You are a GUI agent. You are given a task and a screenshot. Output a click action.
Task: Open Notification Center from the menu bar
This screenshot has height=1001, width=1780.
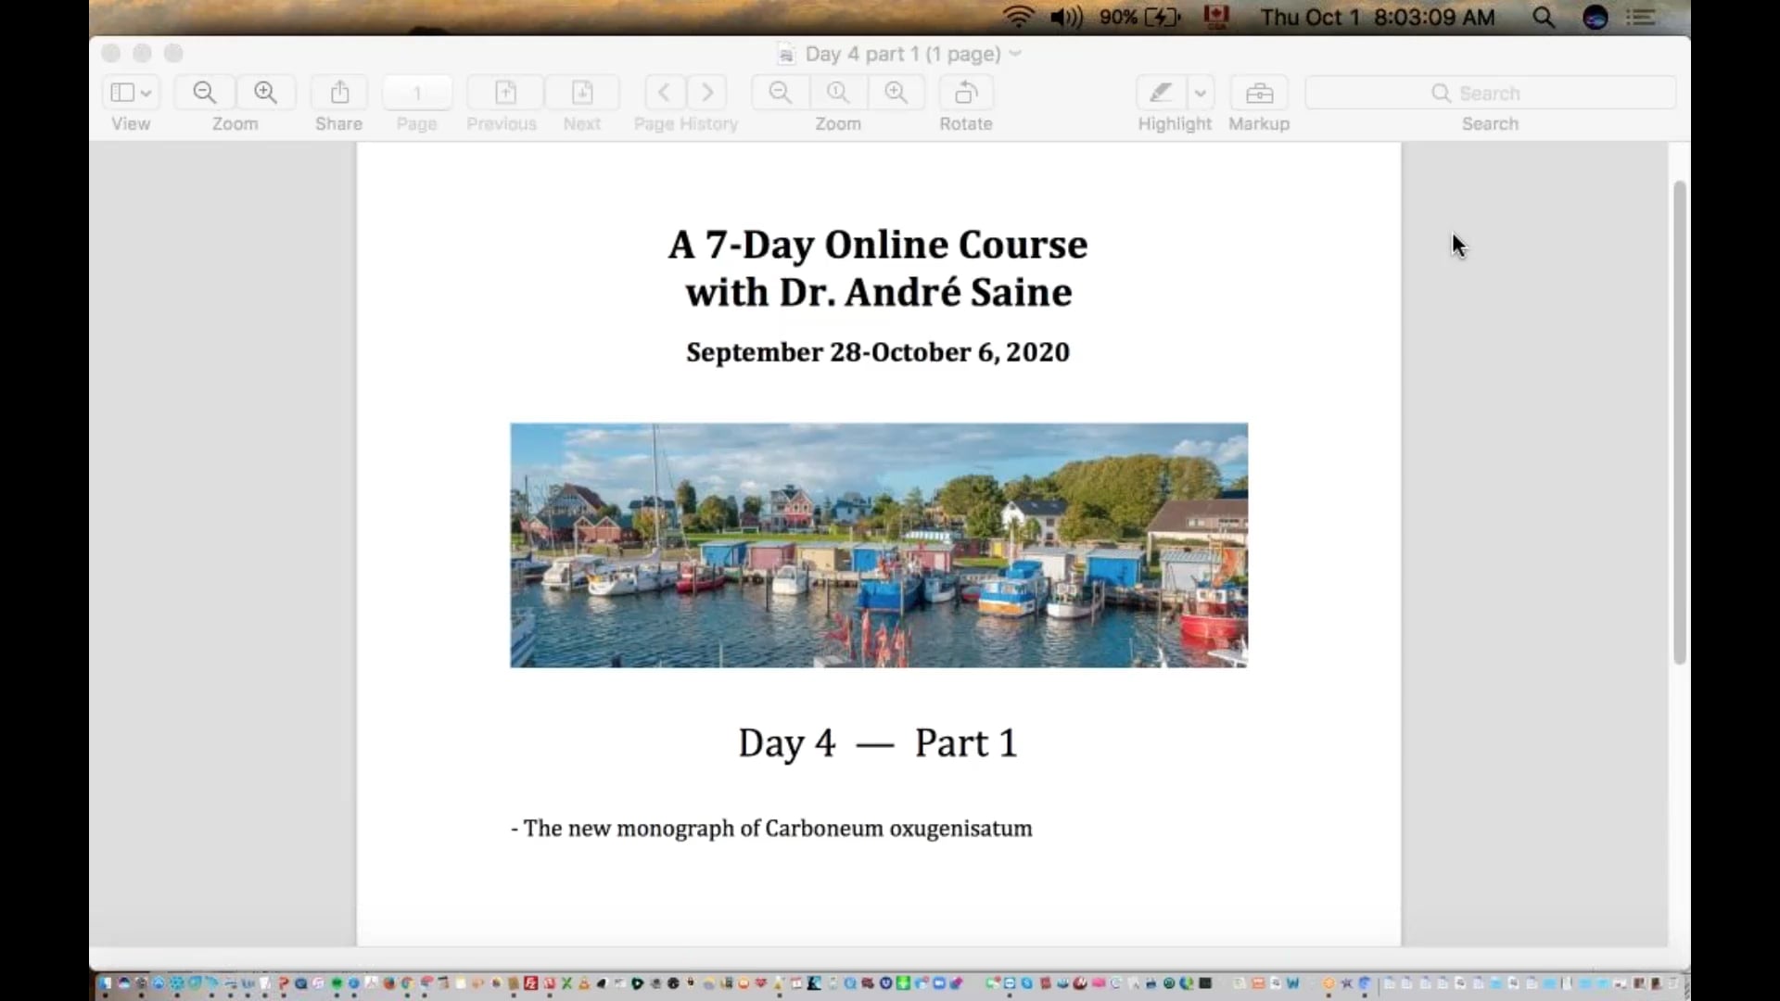coord(1641,17)
